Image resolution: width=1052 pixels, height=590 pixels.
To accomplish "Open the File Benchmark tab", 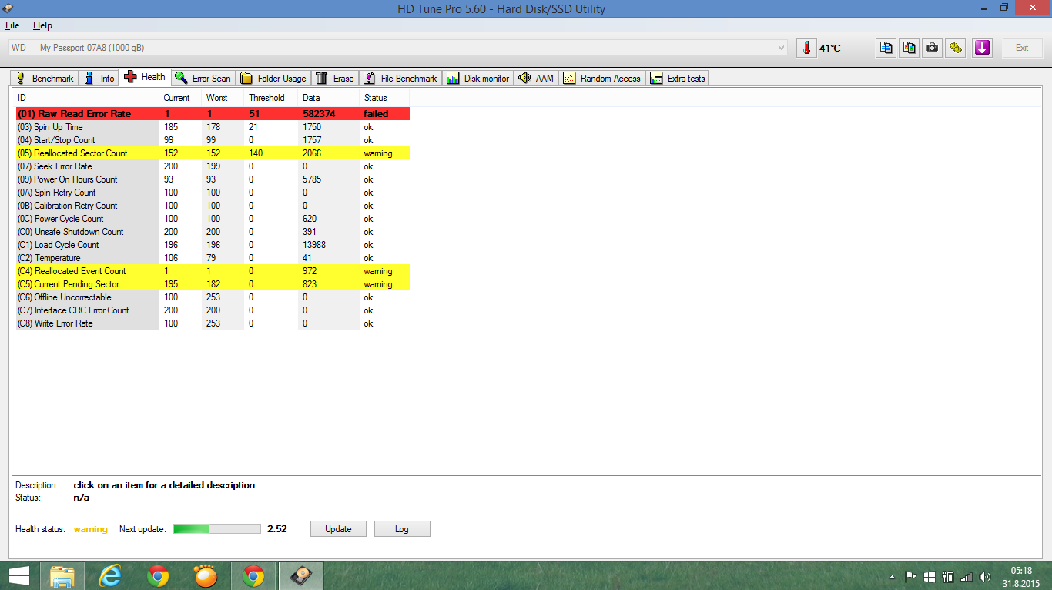I will click(400, 78).
